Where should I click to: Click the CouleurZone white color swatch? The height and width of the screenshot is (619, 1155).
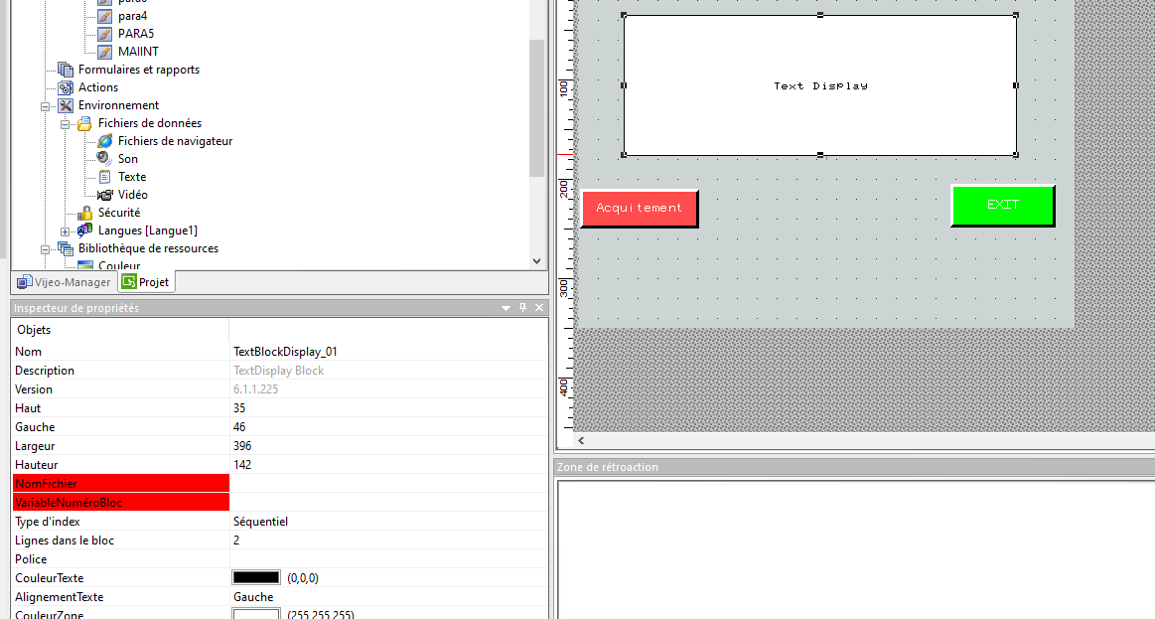click(x=256, y=614)
